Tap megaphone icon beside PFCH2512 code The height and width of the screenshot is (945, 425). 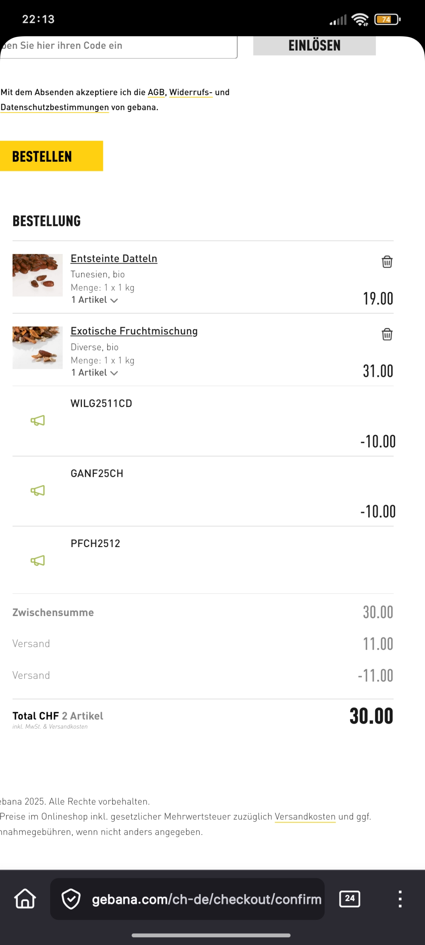click(x=38, y=561)
